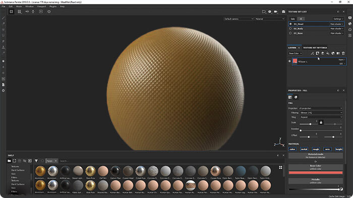The height and width of the screenshot is (198, 353).
Task: Click the filter funnel icon in the Shelf
Action: (36, 161)
